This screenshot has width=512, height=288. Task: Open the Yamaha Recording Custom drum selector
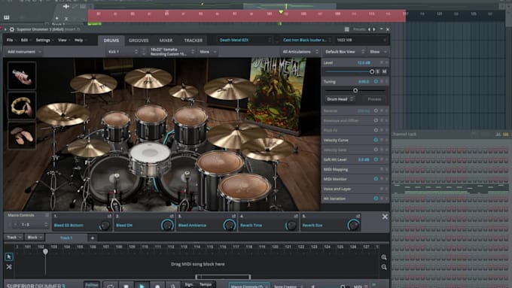(x=172, y=52)
